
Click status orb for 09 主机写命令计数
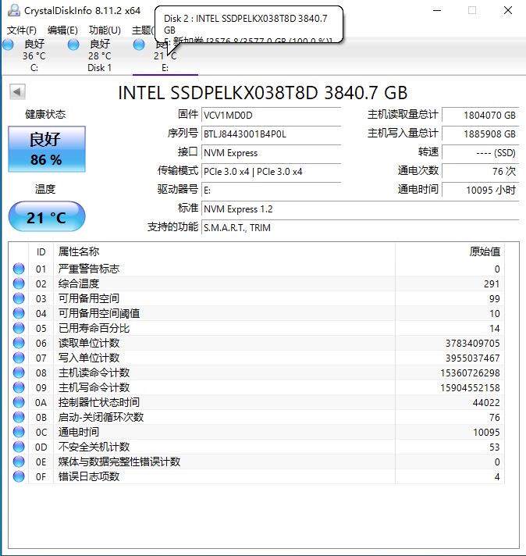coord(19,387)
